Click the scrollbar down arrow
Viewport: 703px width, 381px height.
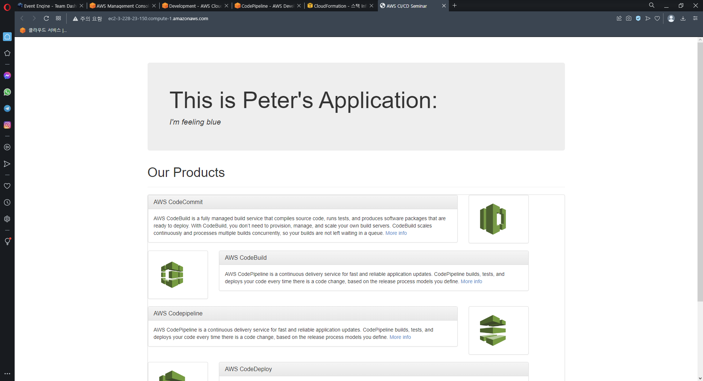click(700, 378)
